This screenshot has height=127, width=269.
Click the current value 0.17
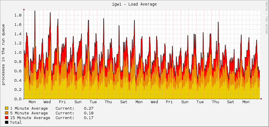coord(89,118)
